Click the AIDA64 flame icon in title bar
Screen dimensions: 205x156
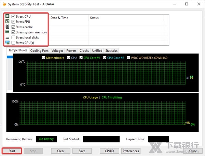coord(4,4)
